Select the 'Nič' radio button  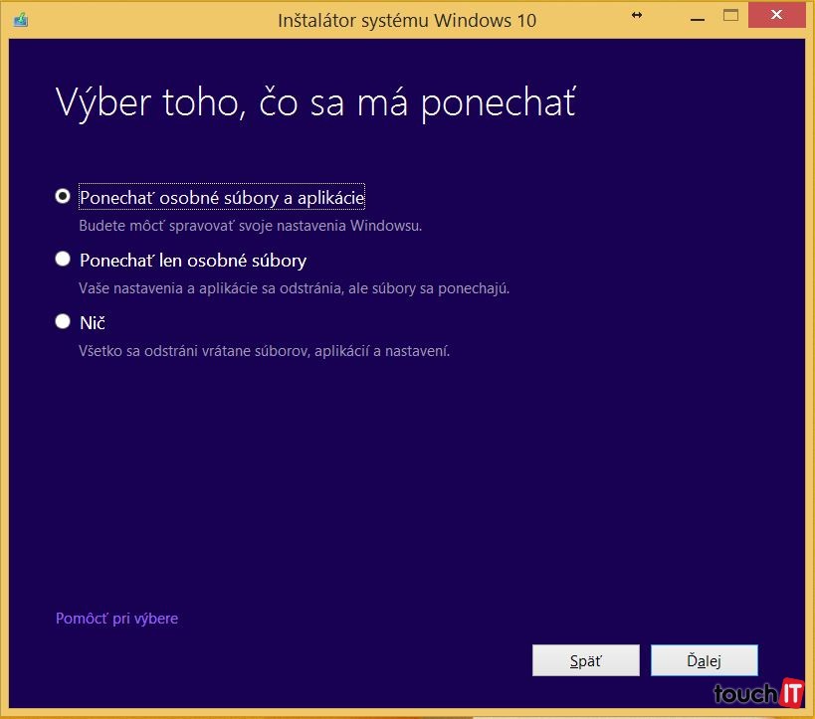click(x=63, y=321)
